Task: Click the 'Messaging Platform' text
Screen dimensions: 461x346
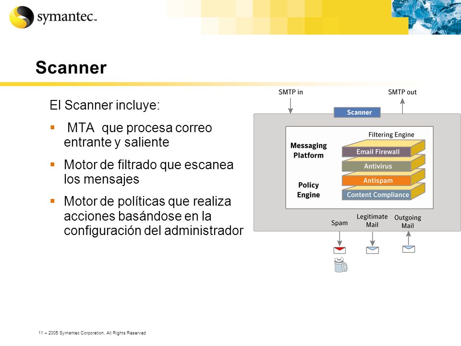Action: [308, 150]
